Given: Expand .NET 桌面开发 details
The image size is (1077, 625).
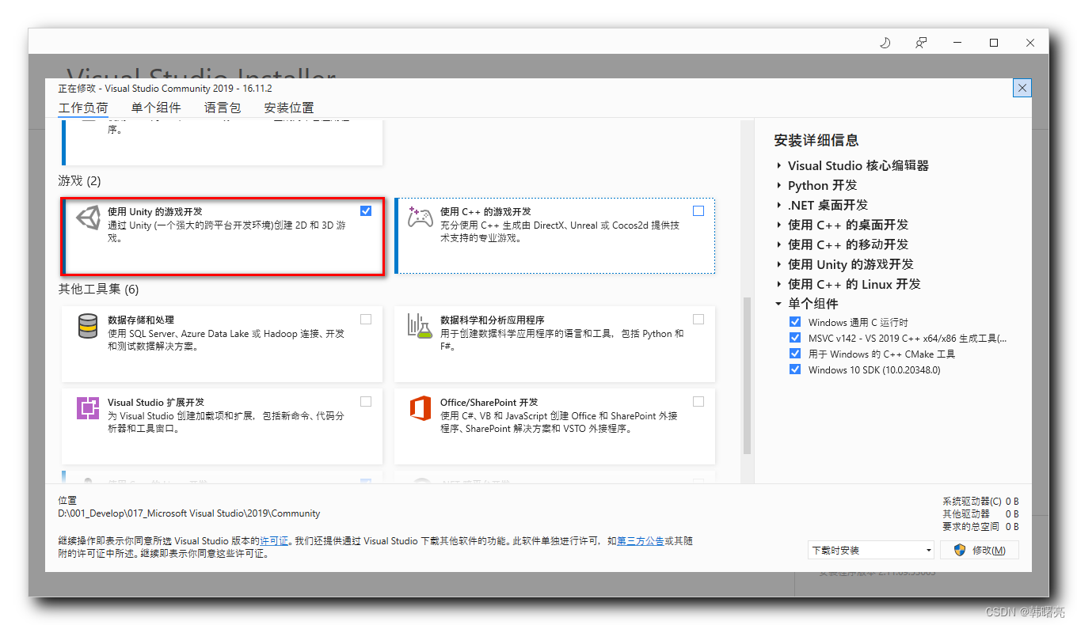Looking at the screenshot, I should [778, 205].
